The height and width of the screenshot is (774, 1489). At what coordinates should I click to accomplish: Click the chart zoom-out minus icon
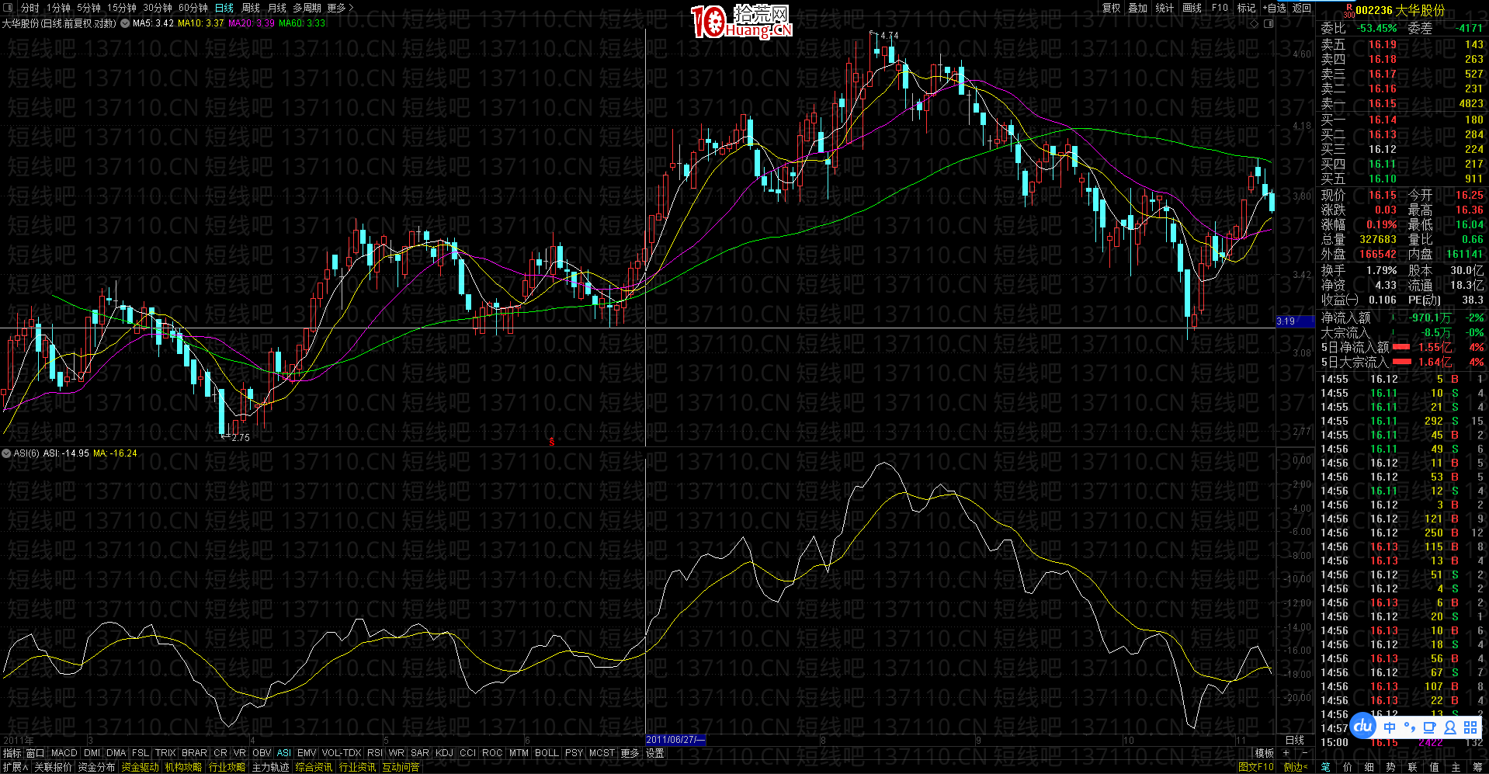1304,753
